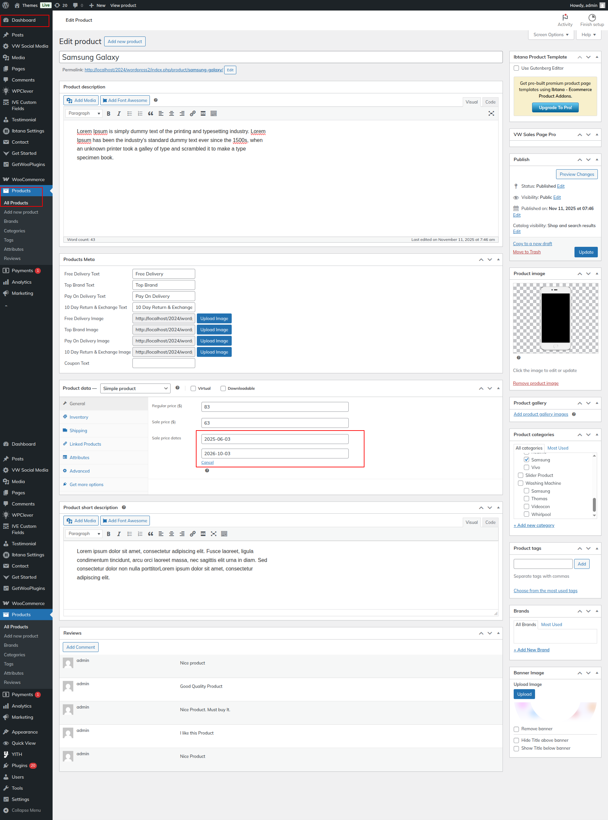Click the Bold icon in product description toolbar
This screenshot has height=820, width=608.
pyautogui.click(x=108, y=113)
